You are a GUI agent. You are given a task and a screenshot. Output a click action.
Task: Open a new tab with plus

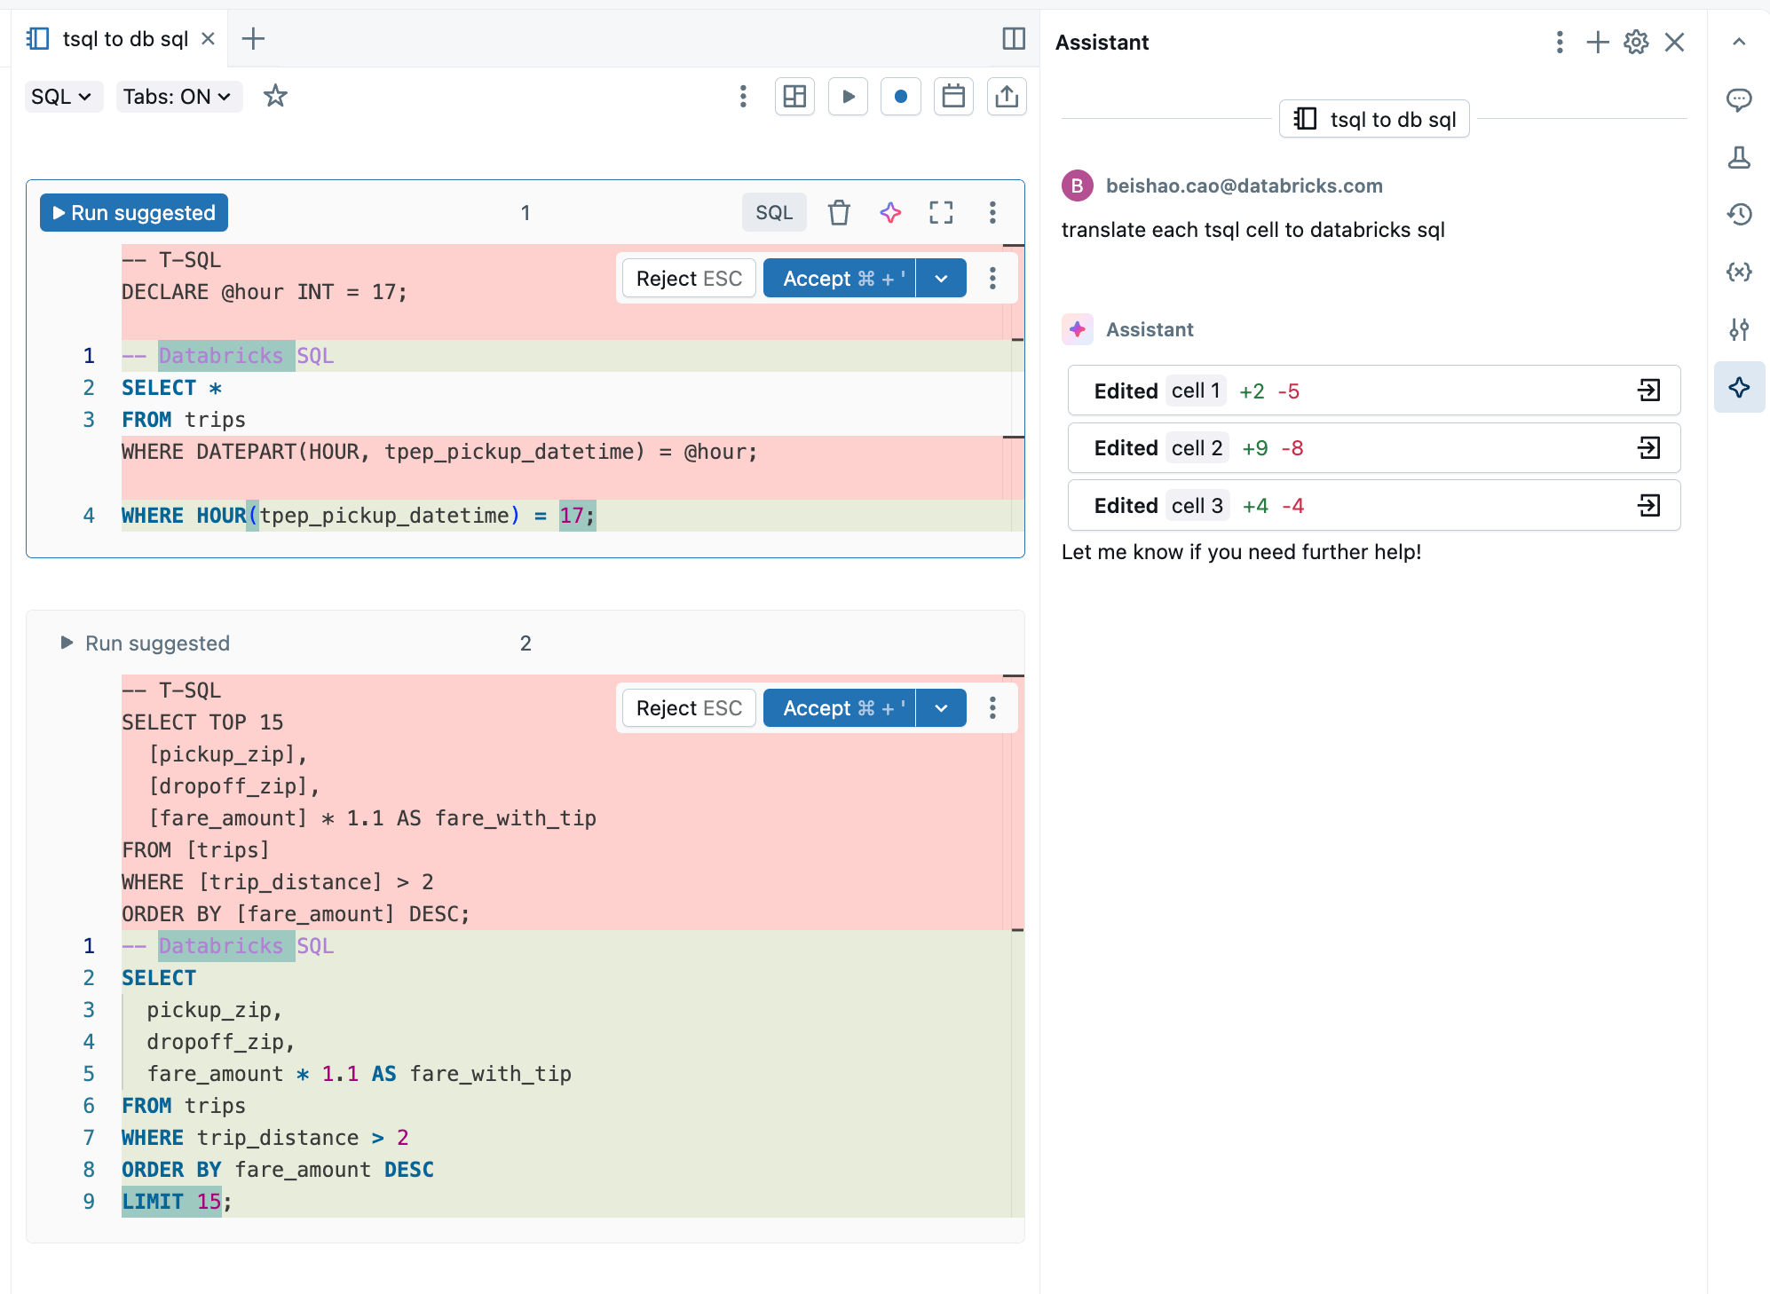click(253, 39)
